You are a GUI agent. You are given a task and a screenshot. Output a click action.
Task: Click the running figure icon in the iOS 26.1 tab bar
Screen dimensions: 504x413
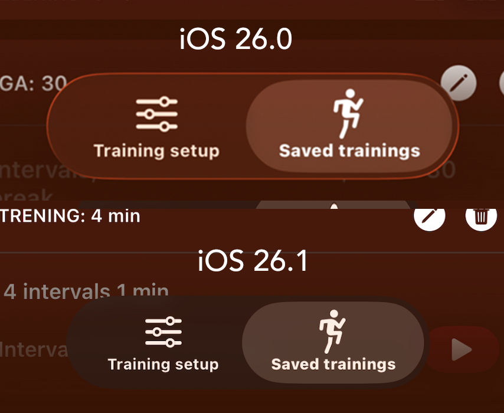pos(332,332)
